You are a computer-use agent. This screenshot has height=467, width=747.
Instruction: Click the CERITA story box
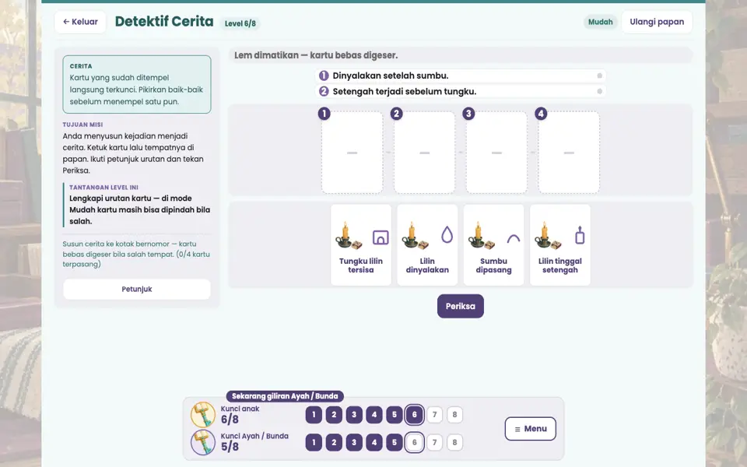[x=137, y=84]
